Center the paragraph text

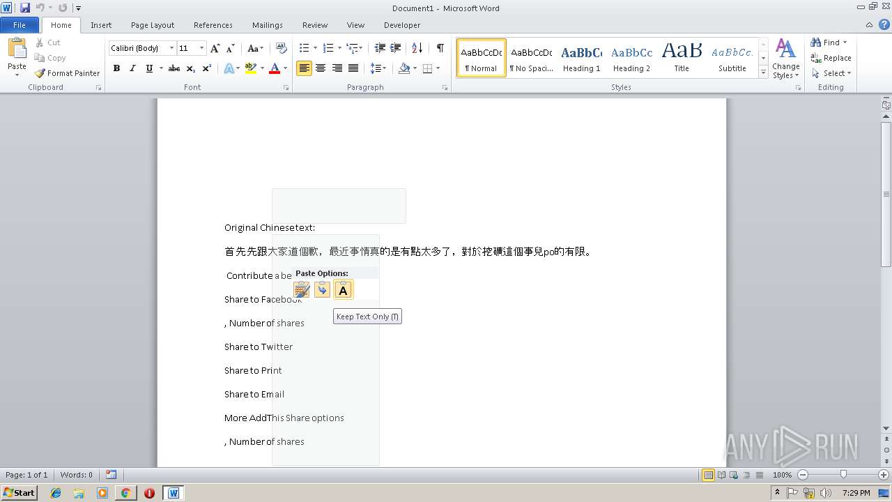click(x=321, y=68)
